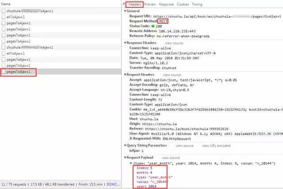Switch to the Preview tab
This screenshot has height=189, width=283.
[150, 4]
